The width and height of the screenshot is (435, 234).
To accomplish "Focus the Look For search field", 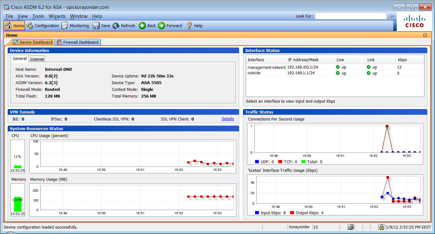I will click(x=351, y=16).
